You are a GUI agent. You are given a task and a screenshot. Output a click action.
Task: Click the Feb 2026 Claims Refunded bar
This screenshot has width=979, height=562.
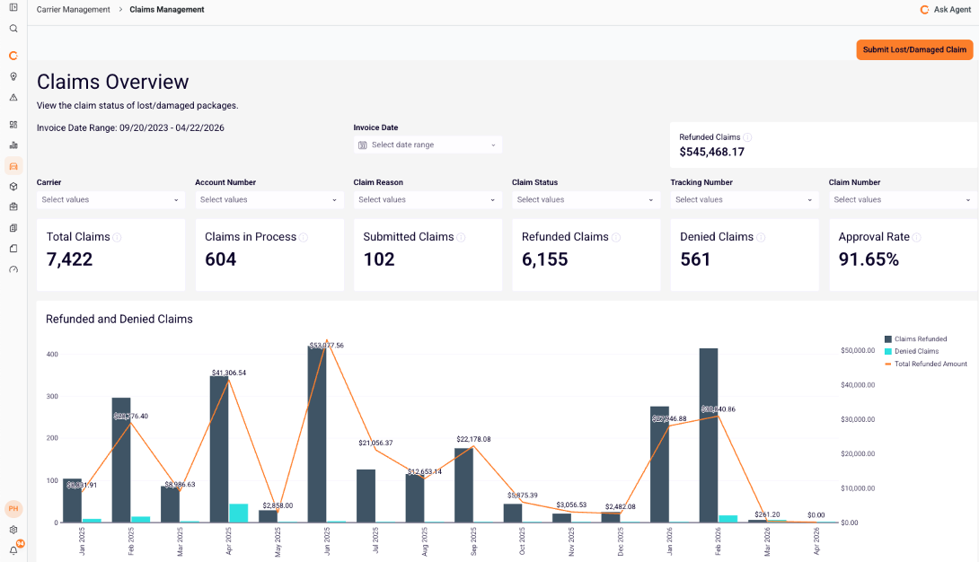pos(708,435)
